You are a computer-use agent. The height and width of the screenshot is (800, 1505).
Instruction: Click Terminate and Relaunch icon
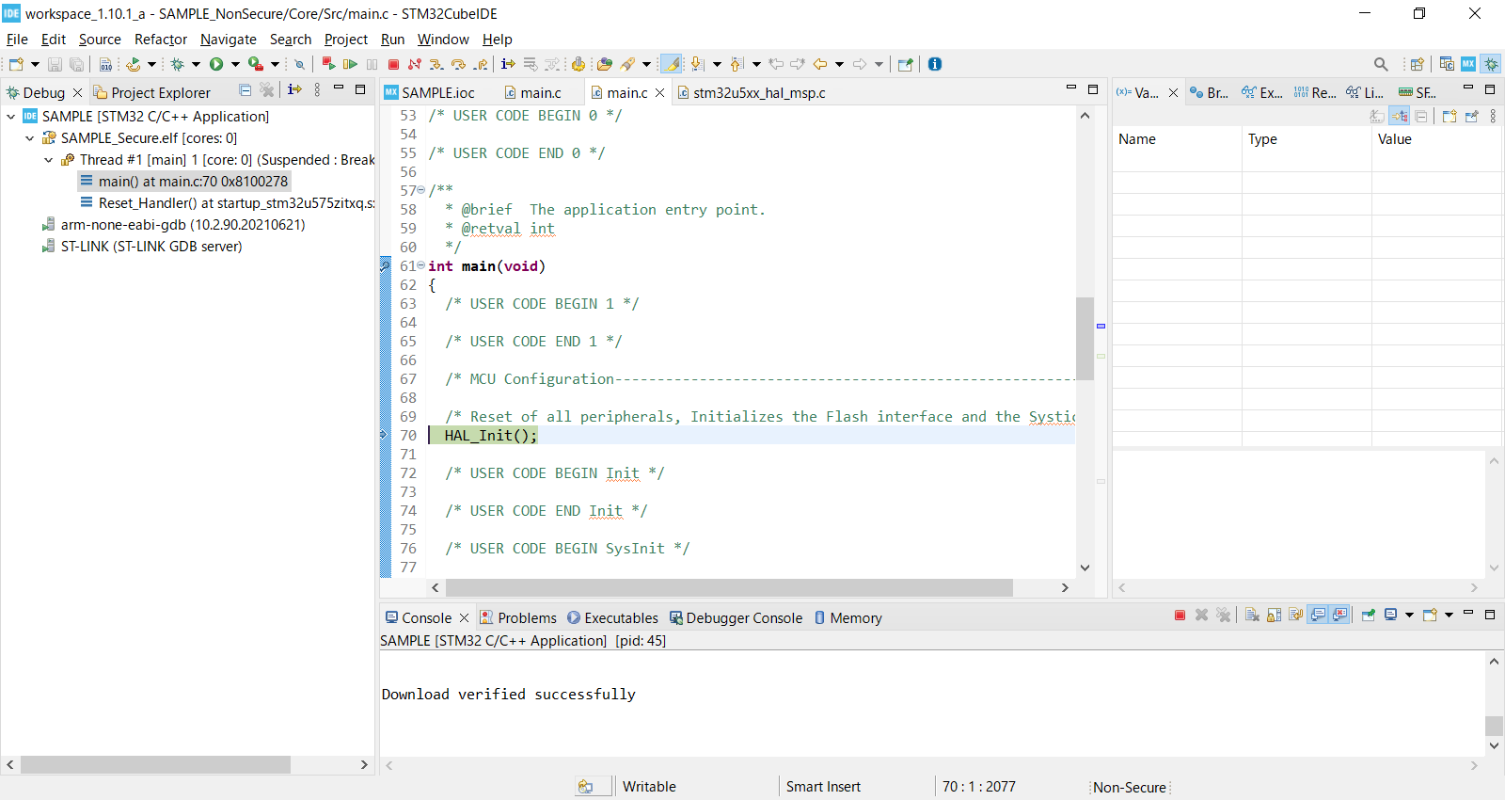tap(327, 64)
